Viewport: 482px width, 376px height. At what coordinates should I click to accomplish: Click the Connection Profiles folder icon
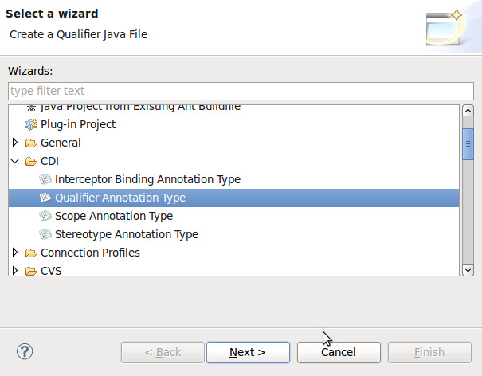pos(31,253)
